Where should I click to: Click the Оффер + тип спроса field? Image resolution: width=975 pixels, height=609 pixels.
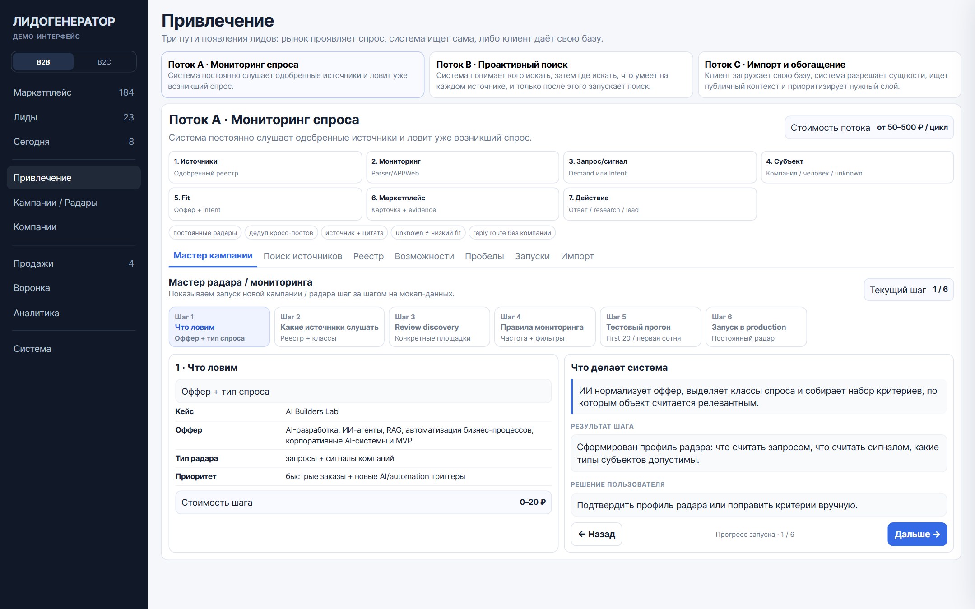(363, 392)
